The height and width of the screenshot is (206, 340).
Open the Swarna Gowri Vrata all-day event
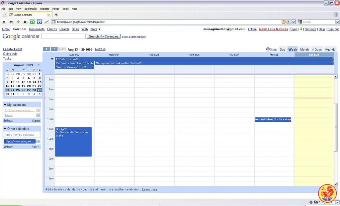click(x=75, y=67)
